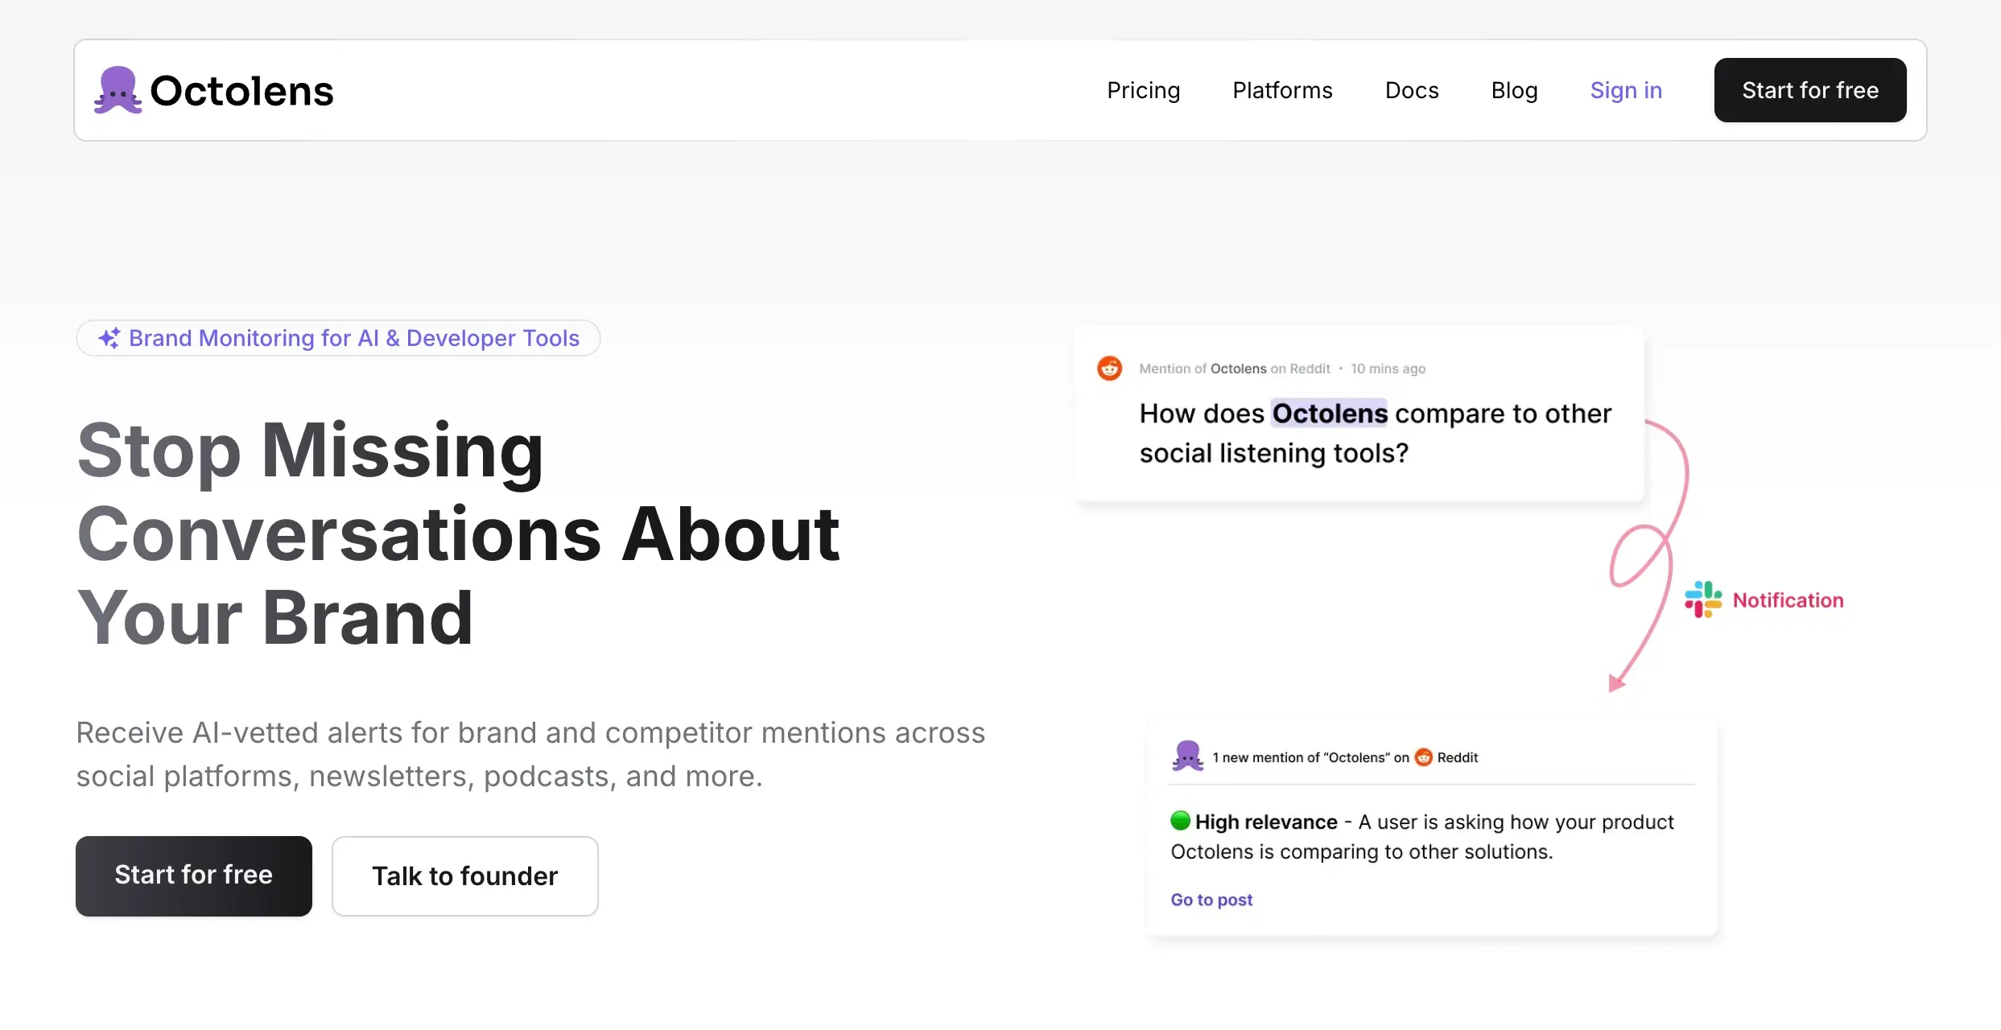Click Reddit icon in mention card
Image resolution: width=2001 pixels, height=1030 pixels.
[1110, 369]
